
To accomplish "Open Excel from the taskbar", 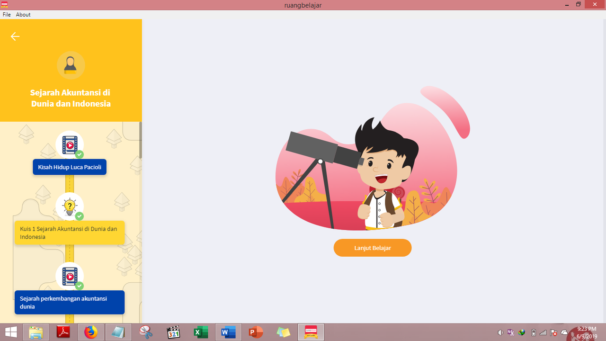I will tap(201, 332).
